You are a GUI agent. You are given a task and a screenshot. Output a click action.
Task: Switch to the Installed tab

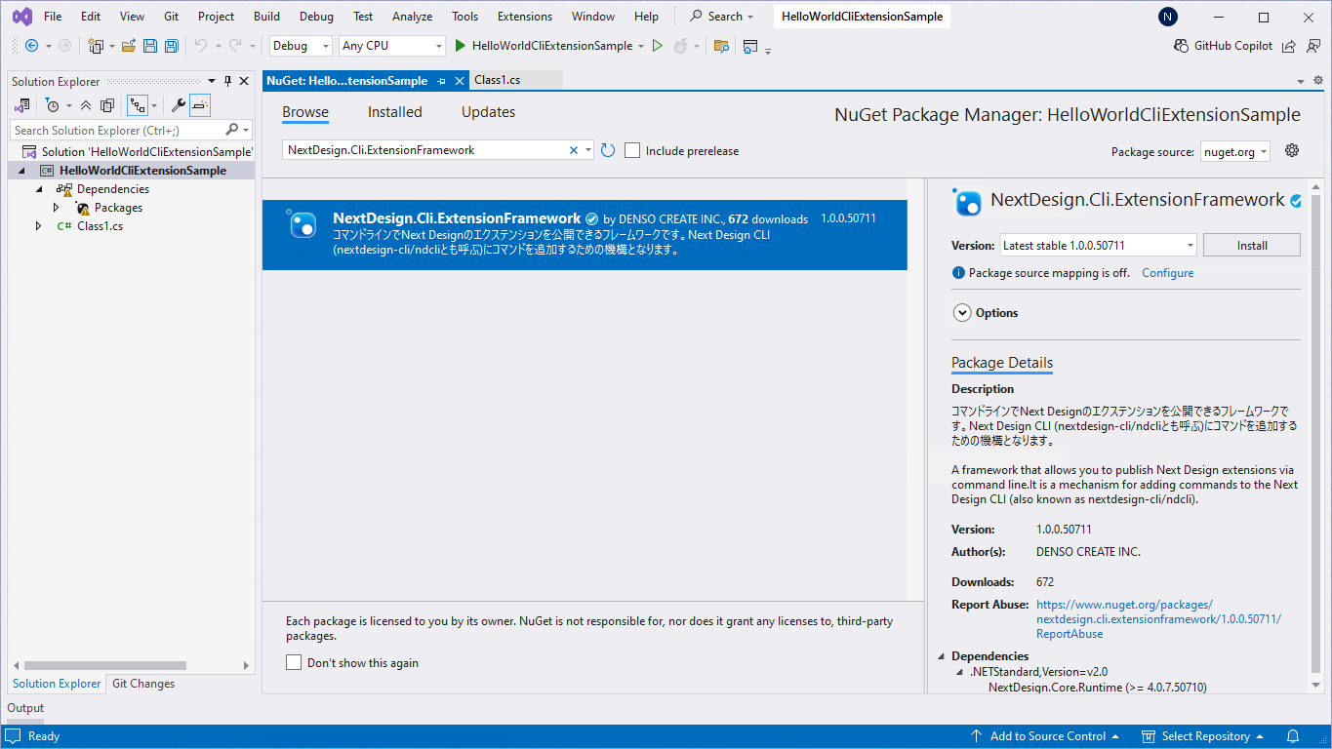click(395, 112)
